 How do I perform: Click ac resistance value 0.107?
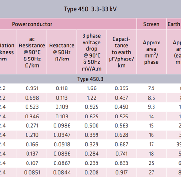pos(32,163)
